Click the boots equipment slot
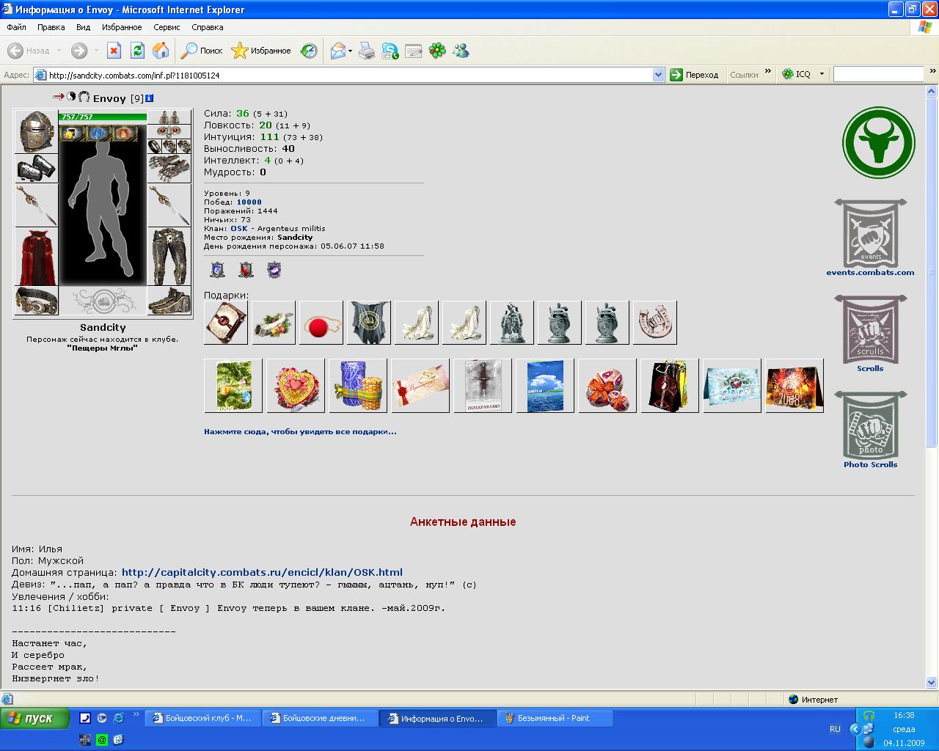Viewport: 939px width, 751px height. (x=169, y=301)
